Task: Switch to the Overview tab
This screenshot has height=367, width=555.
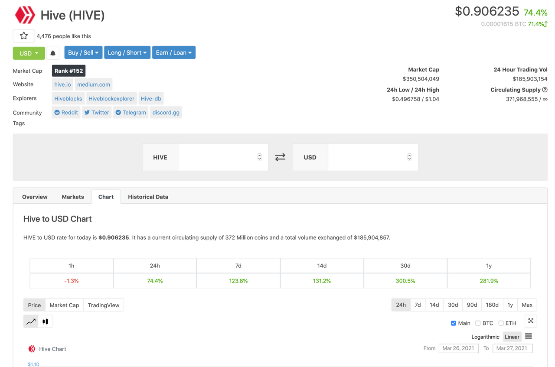Action: click(x=35, y=197)
